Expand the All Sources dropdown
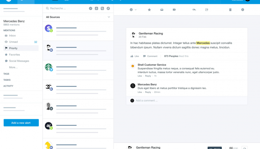This screenshot has width=260, height=149. [78, 17]
